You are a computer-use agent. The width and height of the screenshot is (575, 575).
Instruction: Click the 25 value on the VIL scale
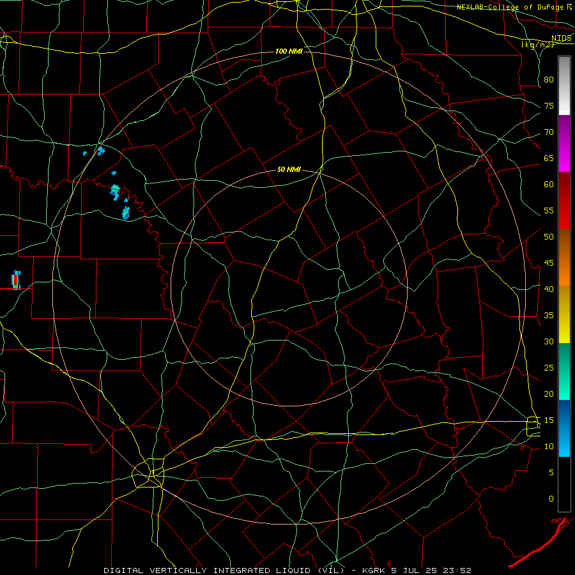click(549, 368)
